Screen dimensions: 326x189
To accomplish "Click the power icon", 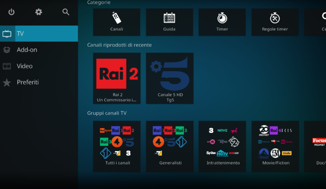I will tap(11, 12).
